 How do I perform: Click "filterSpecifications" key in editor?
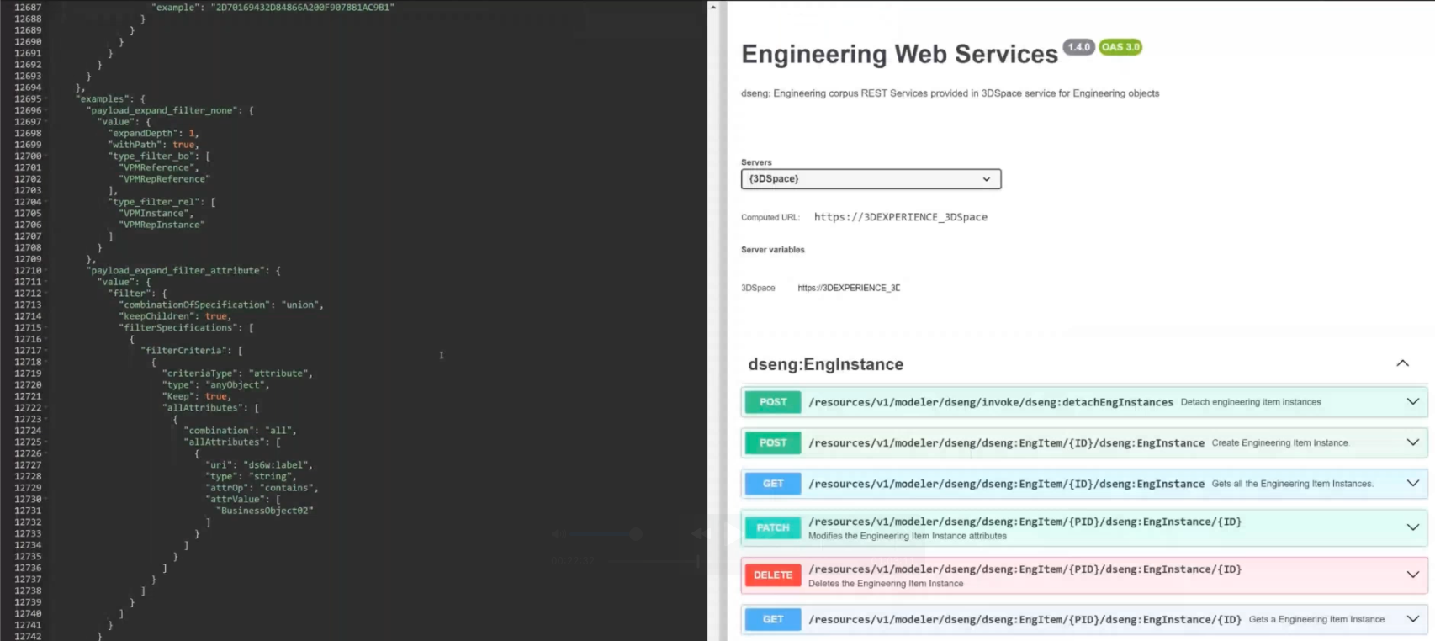pyautogui.click(x=178, y=328)
